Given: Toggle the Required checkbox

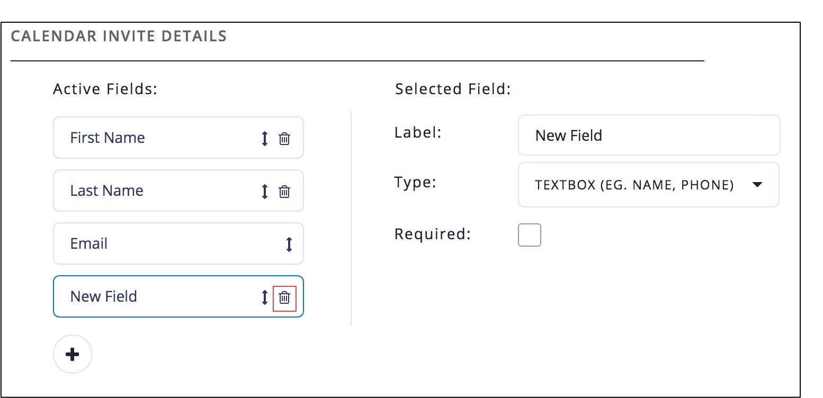Looking at the screenshot, I should pyautogui.click(x=529, y=235).
